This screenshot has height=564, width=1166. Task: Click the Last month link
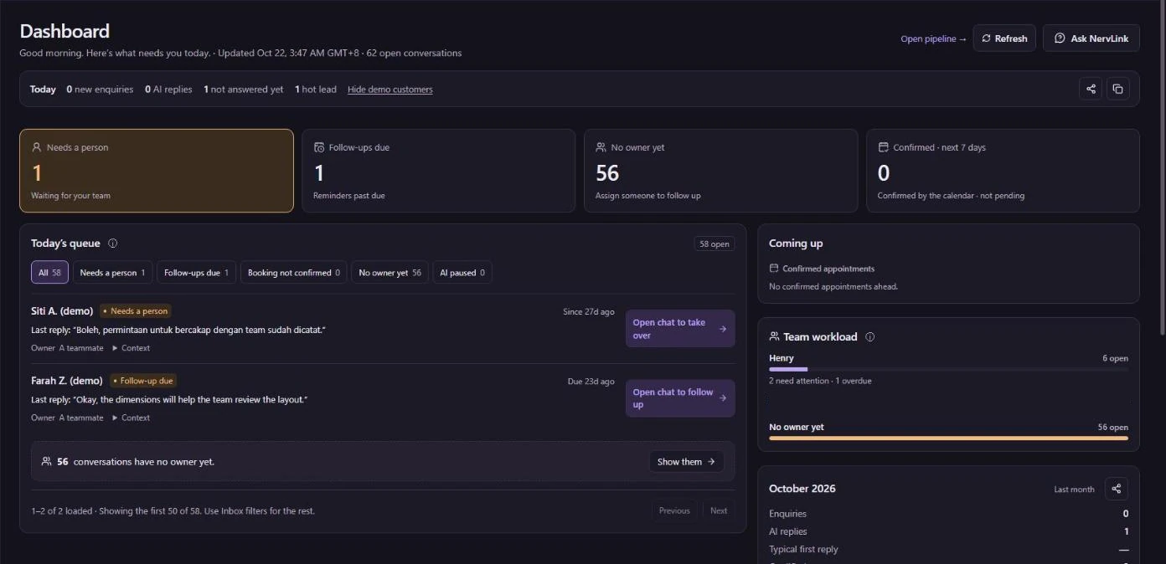tap(1074, 490)
